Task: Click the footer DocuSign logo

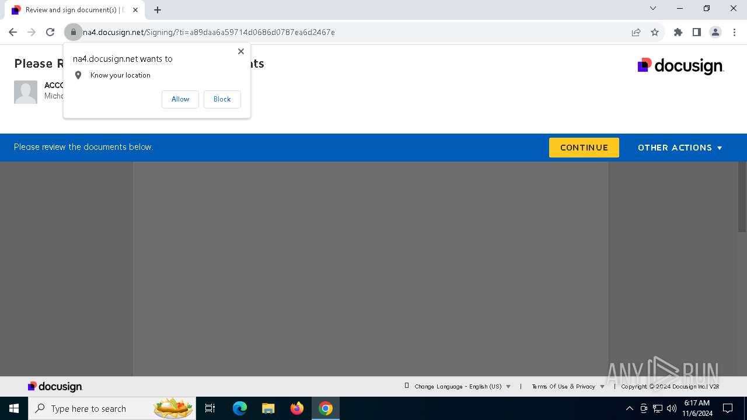Action: pos(55,387)
